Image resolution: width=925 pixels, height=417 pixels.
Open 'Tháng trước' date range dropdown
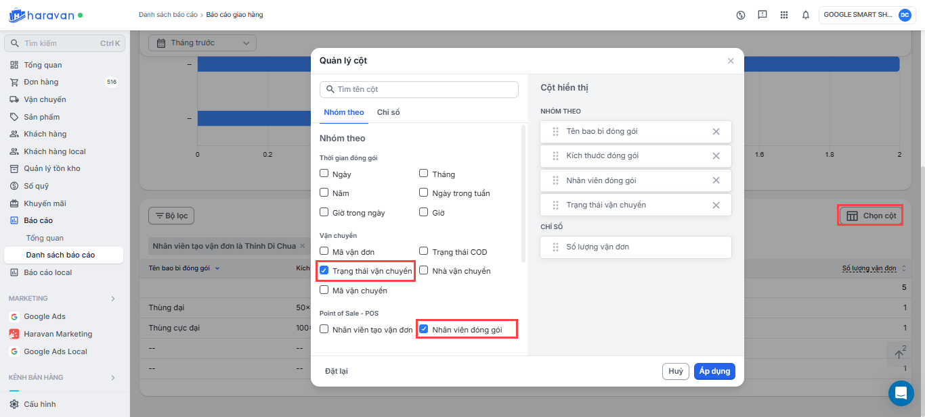(x=202, y=43)
